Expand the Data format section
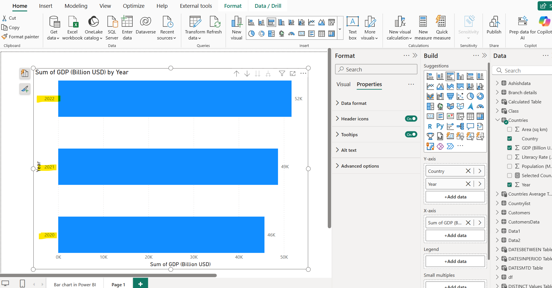Screen dimensions: 552x288 click(354, 103)
